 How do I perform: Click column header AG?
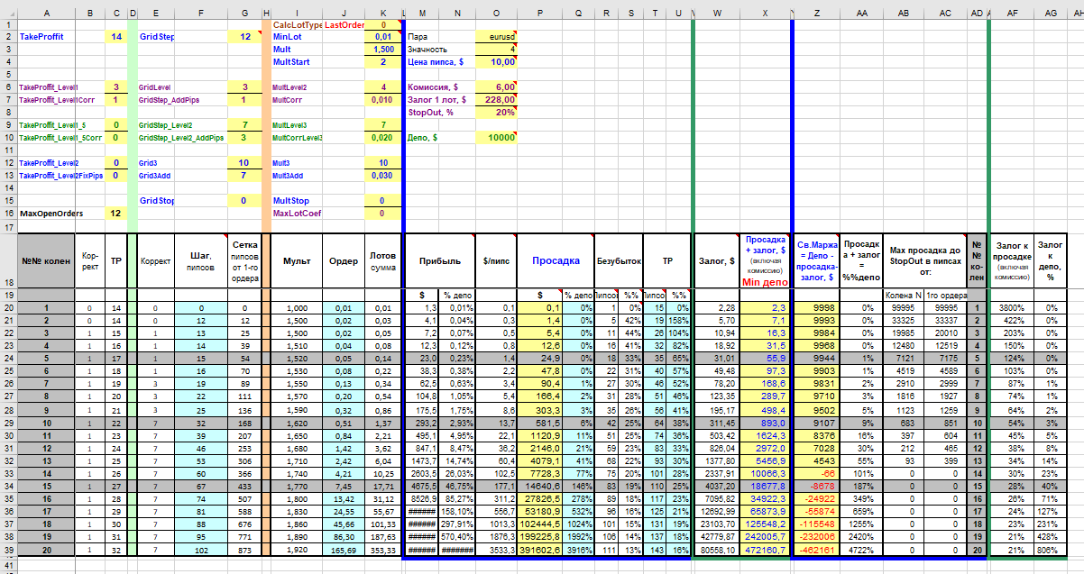[1051, 13]
